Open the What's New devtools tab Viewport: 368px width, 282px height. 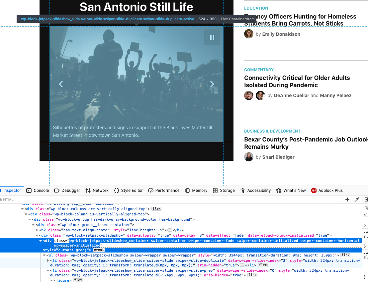(291, 191)
